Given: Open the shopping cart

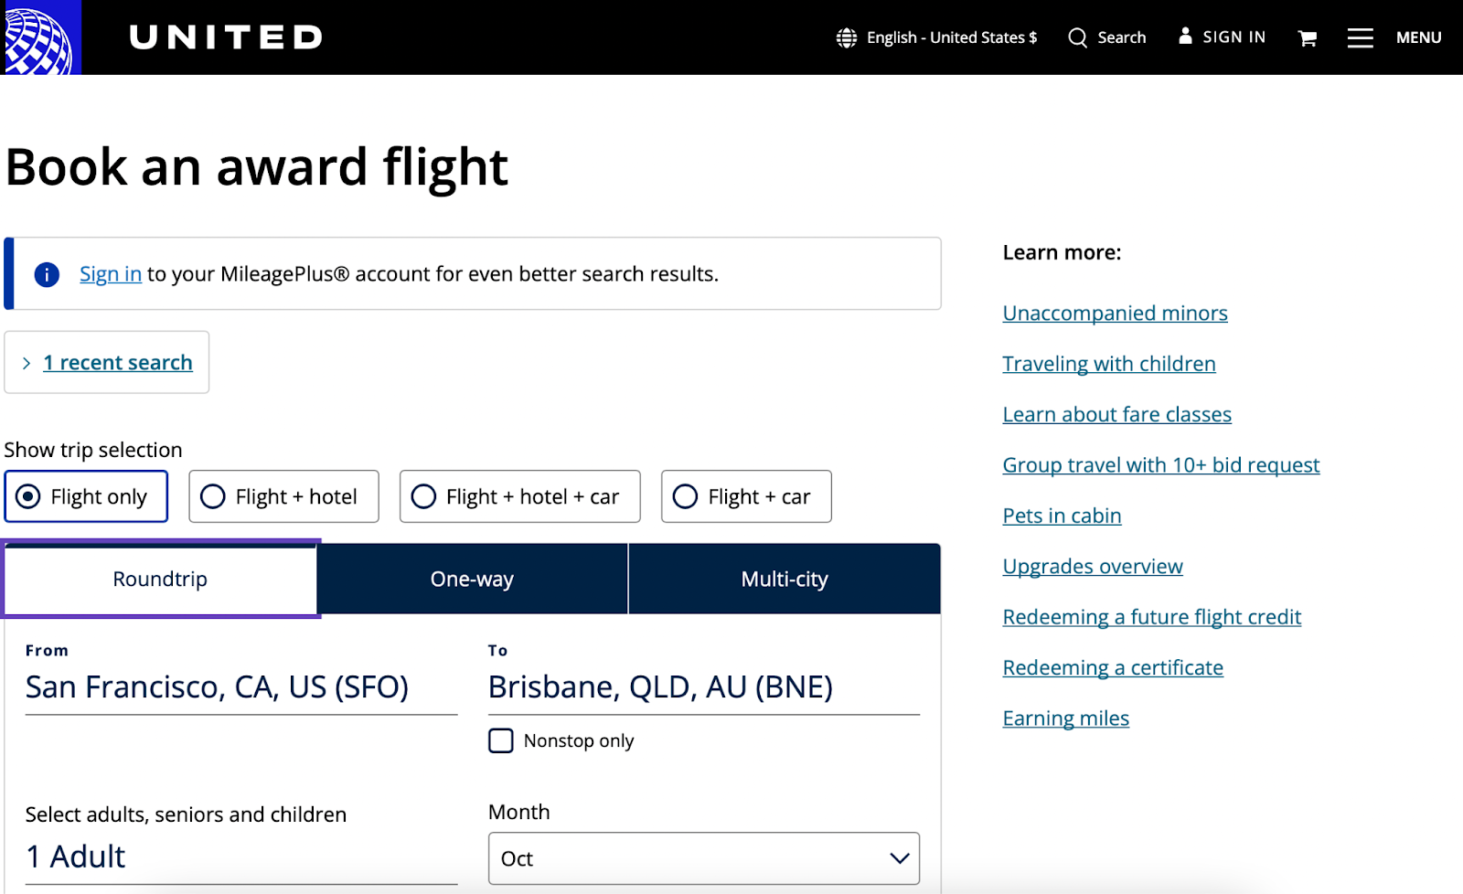Looking at the screenshot, I should [1308, 37].
